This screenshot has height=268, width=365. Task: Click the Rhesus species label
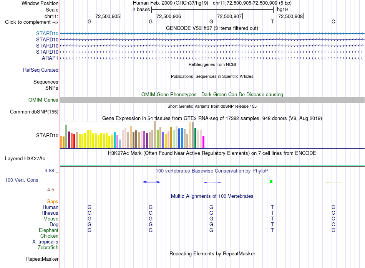click(50, 213)
